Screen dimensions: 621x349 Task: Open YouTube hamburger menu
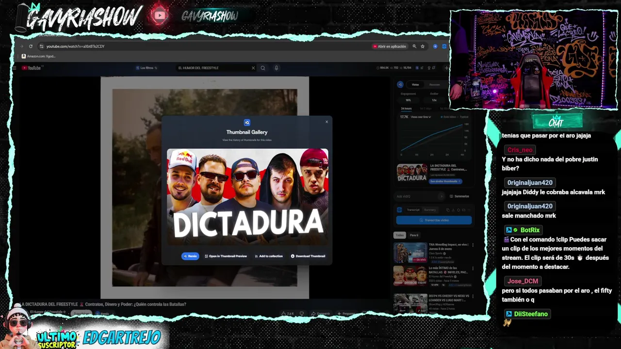tap(15, 68)
